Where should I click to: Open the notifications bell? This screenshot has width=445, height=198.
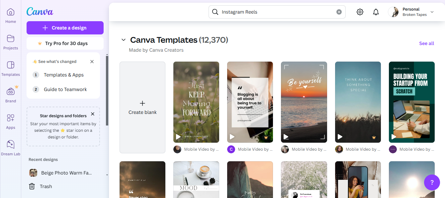pyautogui.click(x=376, y=12)
